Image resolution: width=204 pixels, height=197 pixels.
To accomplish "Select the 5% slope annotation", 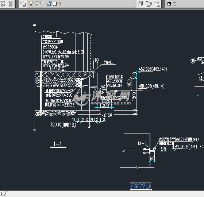I will click(x=103, y=86).
